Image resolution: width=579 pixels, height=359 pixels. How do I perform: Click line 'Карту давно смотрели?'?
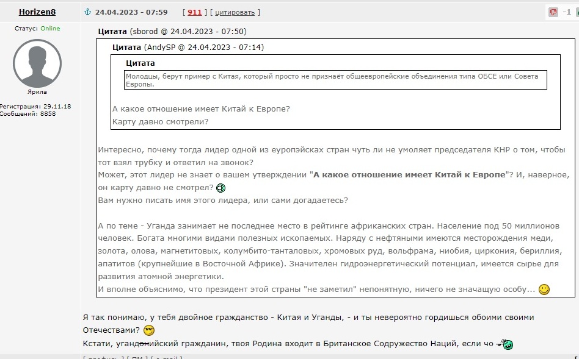pos(160,122)
